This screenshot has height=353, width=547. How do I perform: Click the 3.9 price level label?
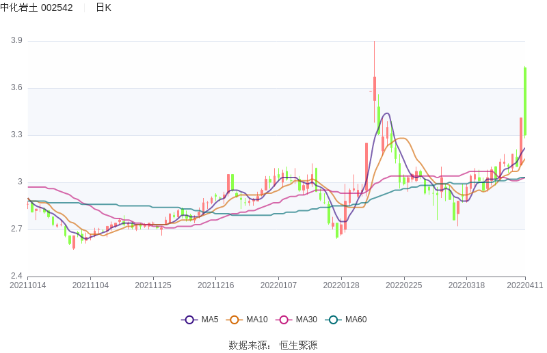point(16,41)
